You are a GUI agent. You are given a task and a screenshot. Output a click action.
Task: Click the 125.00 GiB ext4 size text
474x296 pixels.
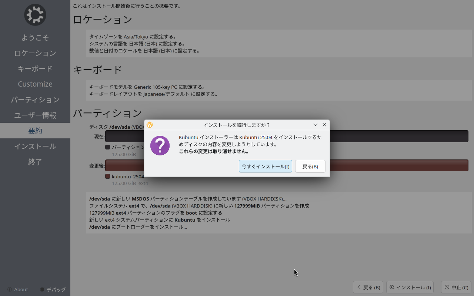tap(130, 183)
